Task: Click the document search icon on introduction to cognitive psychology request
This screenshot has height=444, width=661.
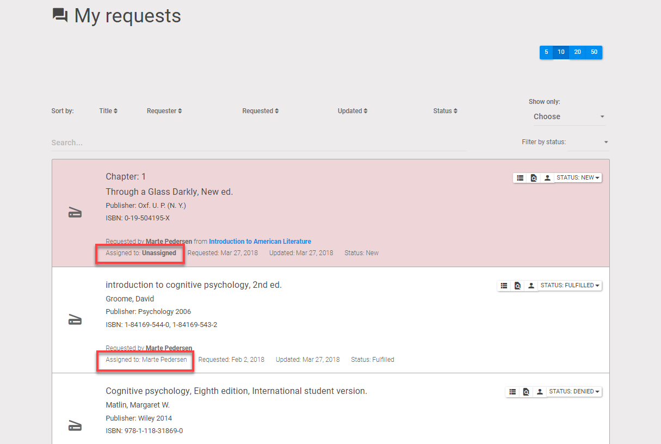Action: [517, 286]
